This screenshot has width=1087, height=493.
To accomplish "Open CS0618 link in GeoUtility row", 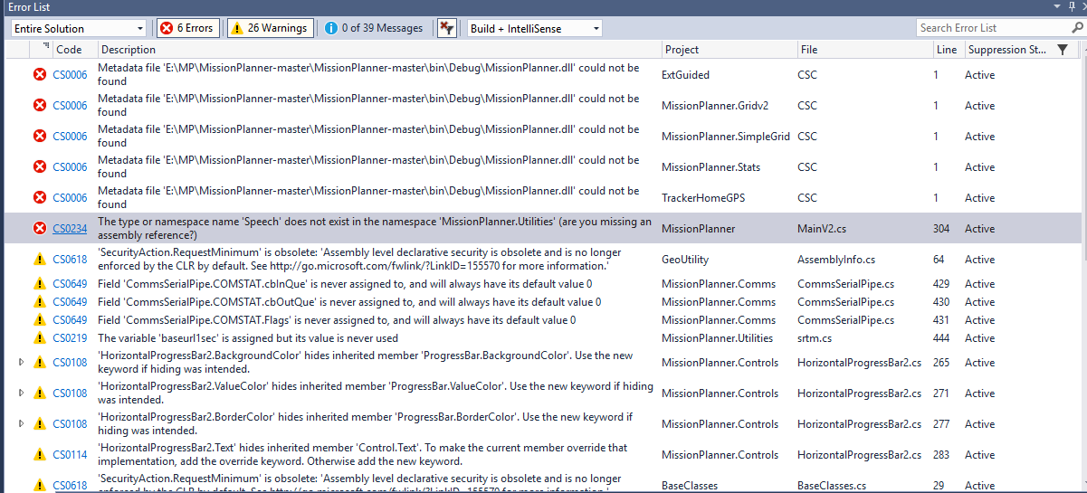I will (70, 260).
